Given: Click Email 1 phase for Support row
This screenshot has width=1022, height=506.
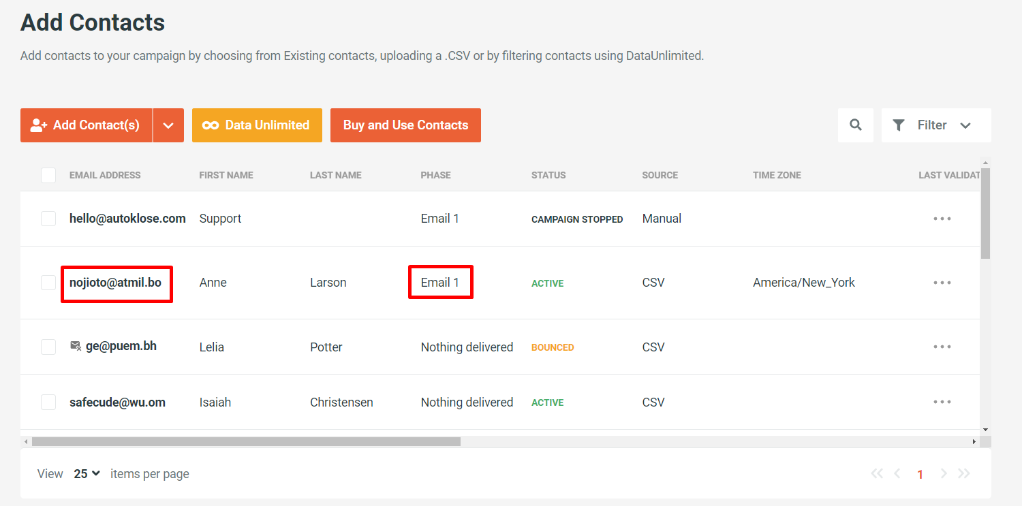Looking at the screenshot, I should [440, 219].
